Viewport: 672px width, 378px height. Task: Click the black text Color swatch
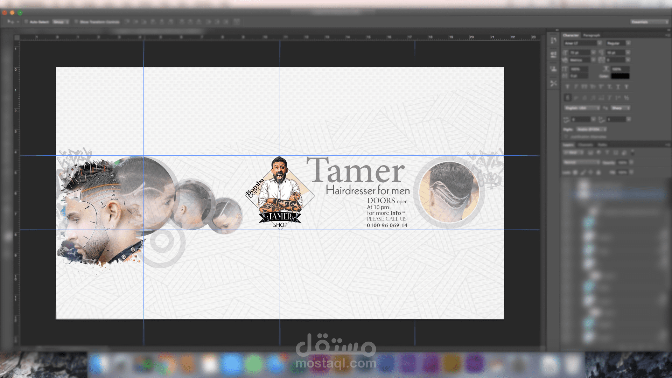tap(620, 76)
